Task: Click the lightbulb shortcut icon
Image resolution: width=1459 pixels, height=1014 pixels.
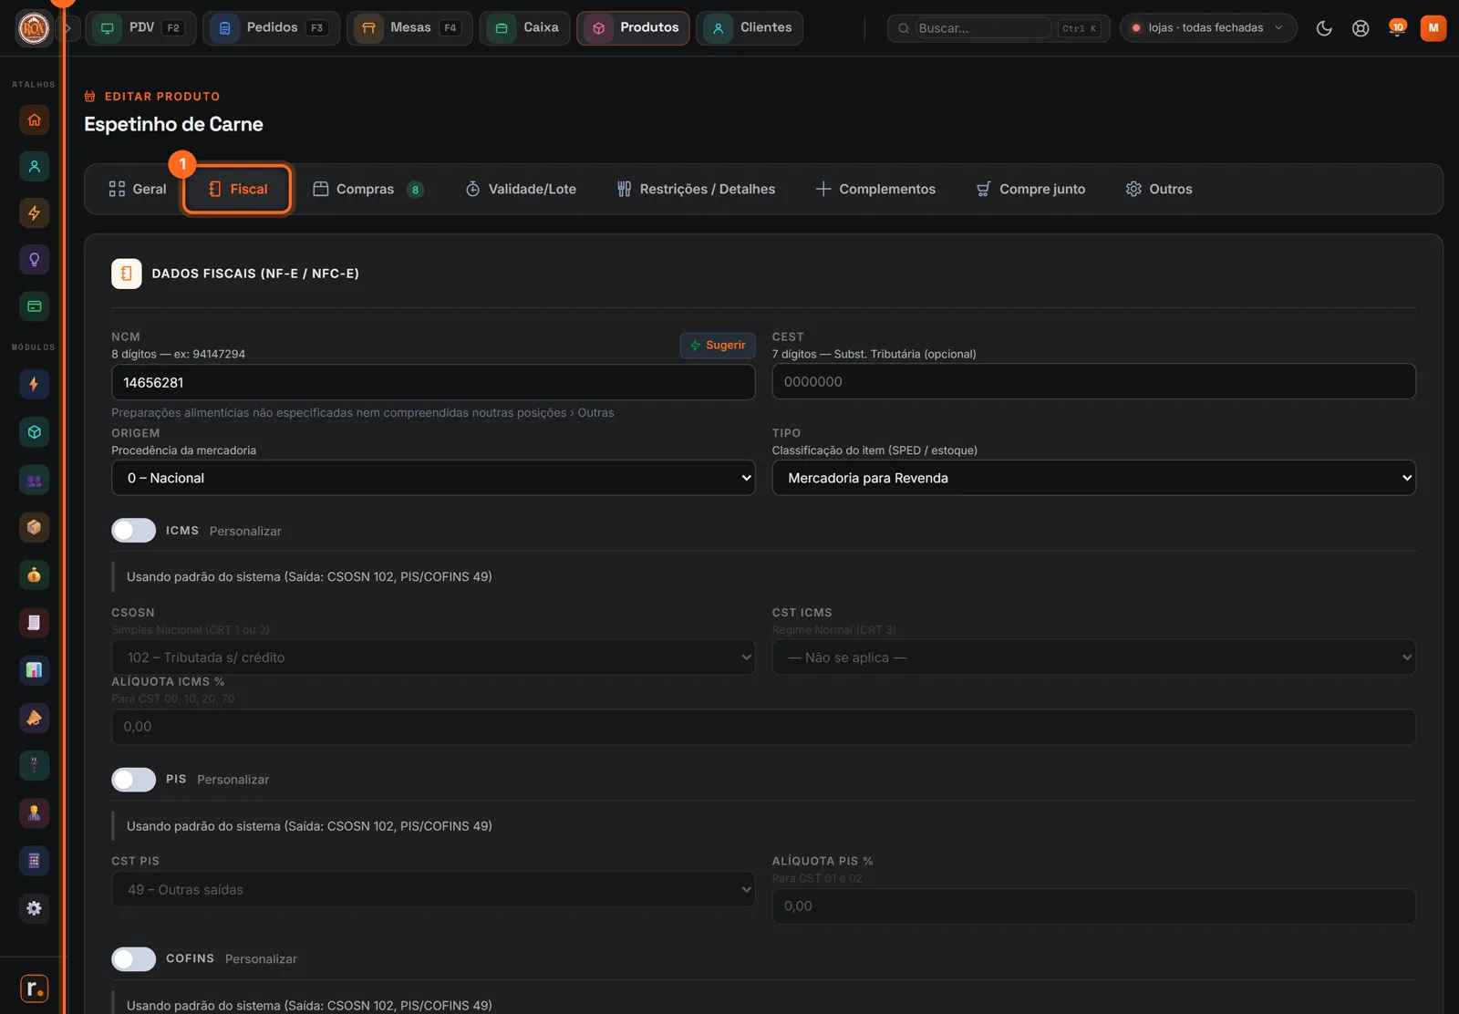Action: [x=34, y=260]
